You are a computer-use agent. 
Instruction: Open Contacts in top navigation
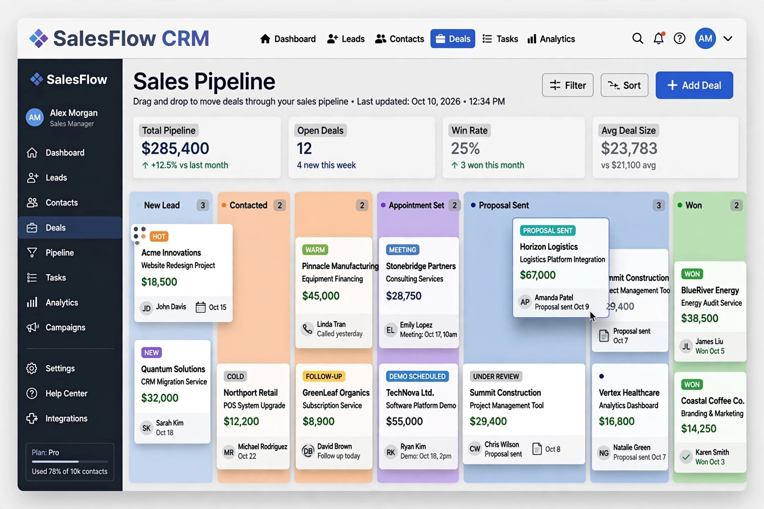(x=400, y=39)
